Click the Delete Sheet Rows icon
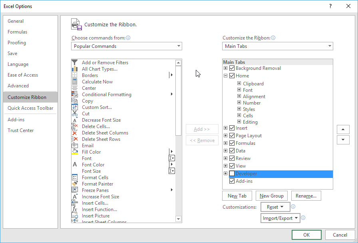The image size is (358, 243). coord(74,139)
